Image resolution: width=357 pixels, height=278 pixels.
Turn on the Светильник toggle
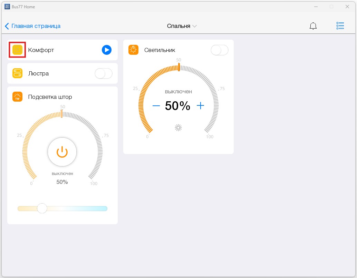click(220, 50)
